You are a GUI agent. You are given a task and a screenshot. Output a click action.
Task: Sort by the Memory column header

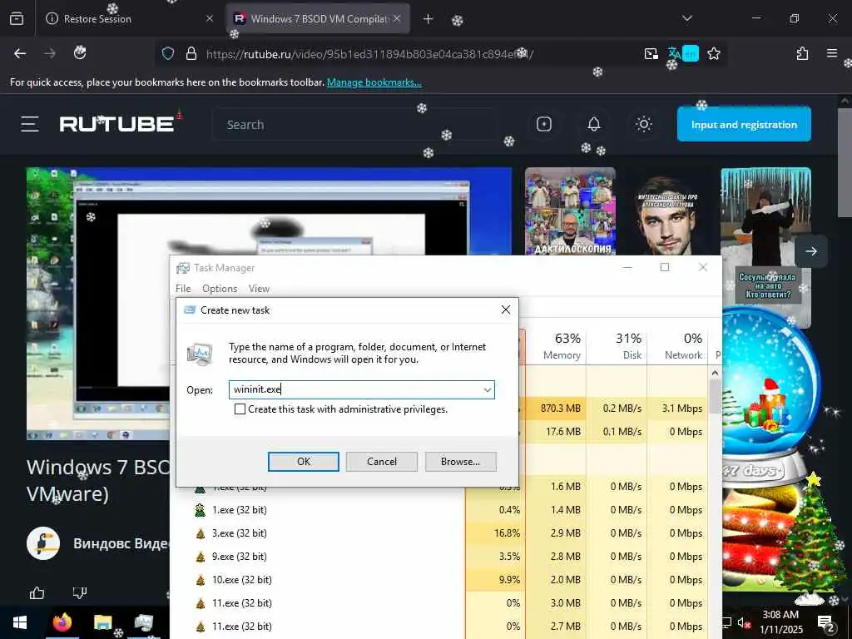557,346
